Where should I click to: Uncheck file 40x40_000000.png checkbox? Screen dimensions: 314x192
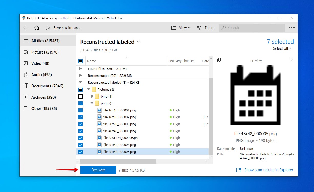pos(80,131)
